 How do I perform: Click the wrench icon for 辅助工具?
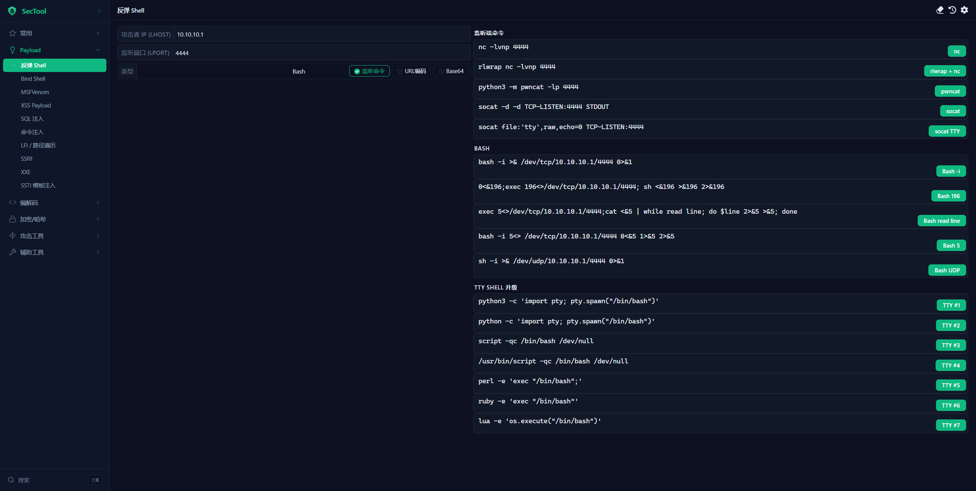(13, 252)
